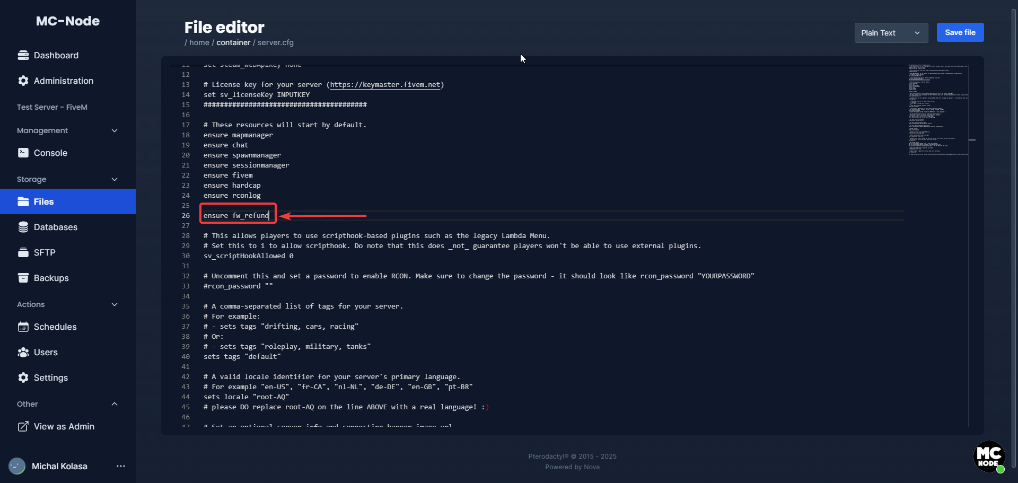
Task: Collapse the Actions section chevron
Action: tap(115, 304)
